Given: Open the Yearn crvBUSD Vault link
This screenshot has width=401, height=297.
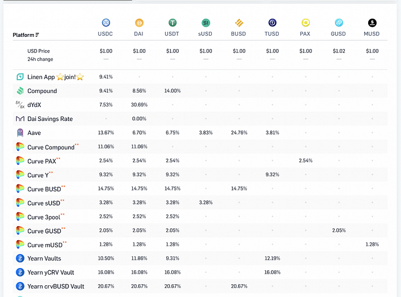Looking at the screenshot, I should 56,286.
